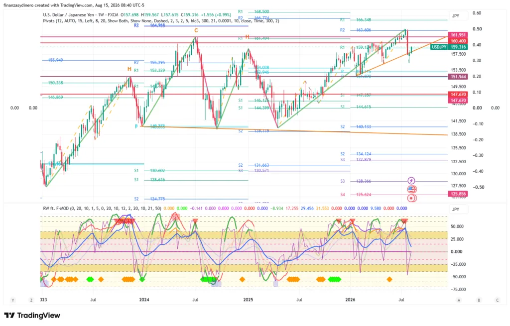Click the B circle button at bottom right
Image resolution: width=510 pixels, height=326 pixels.
tap(479, 300)
